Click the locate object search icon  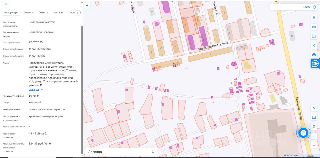(x=314, y=126)
